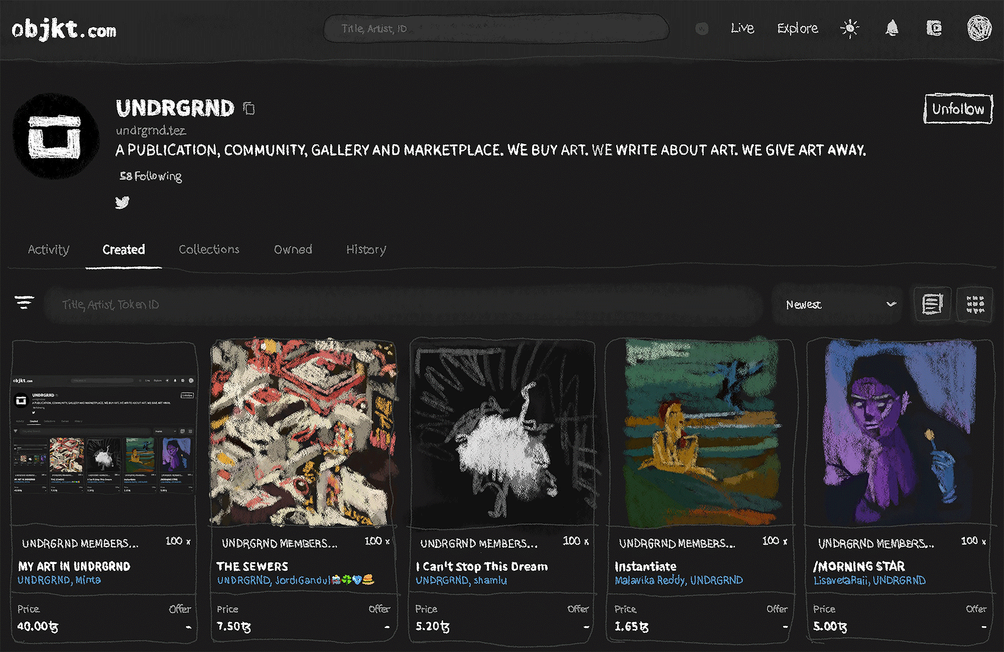Click the 7.50 tez price
The image size is (1004, 652).
[x=233, y=626]
